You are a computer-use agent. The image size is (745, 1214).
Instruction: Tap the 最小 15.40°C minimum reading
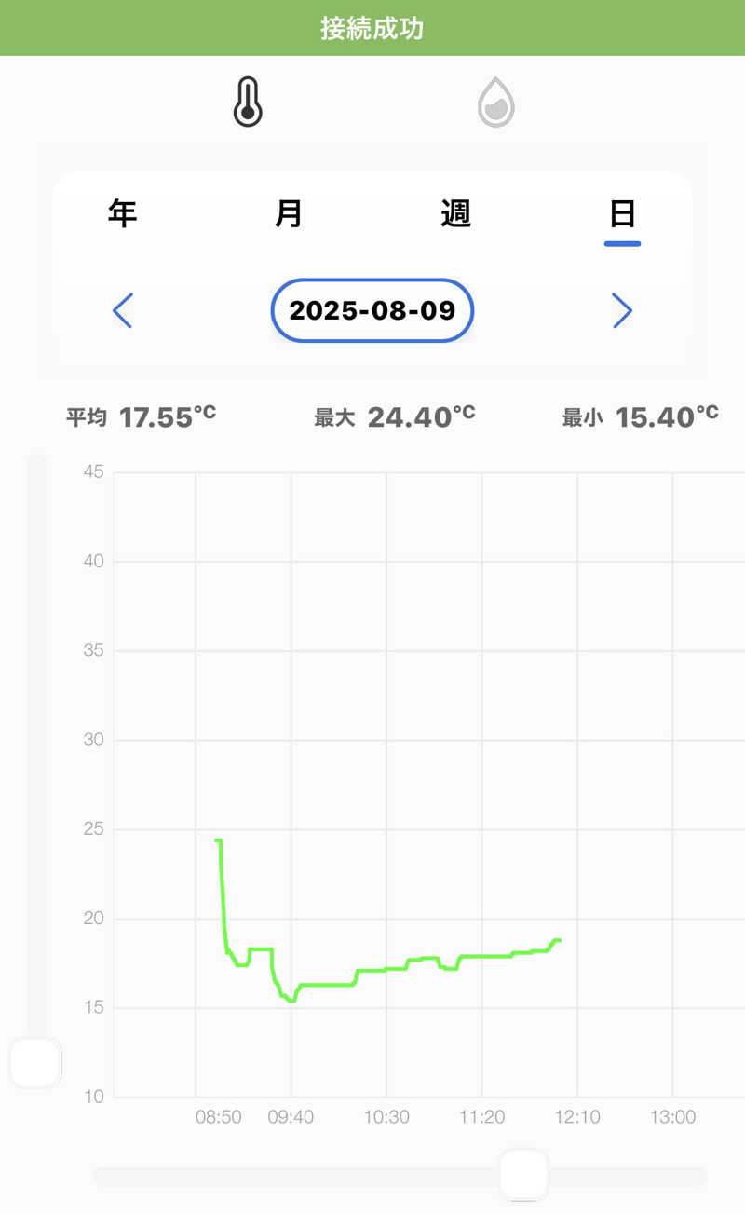[641, 416]
